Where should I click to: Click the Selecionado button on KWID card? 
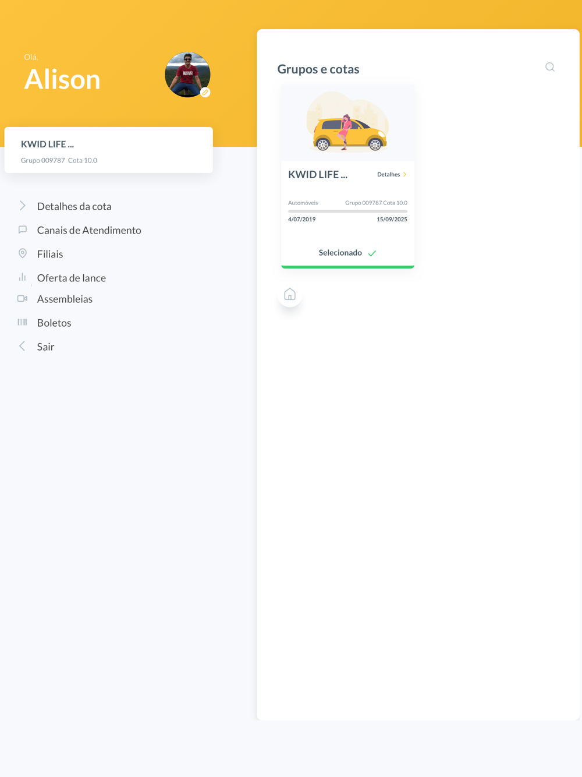(347, 253)
